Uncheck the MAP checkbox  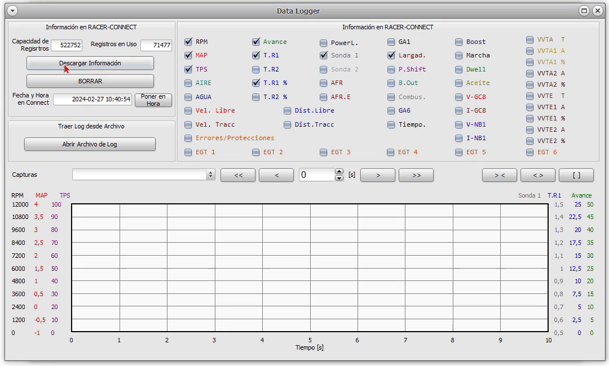point(188,55)
